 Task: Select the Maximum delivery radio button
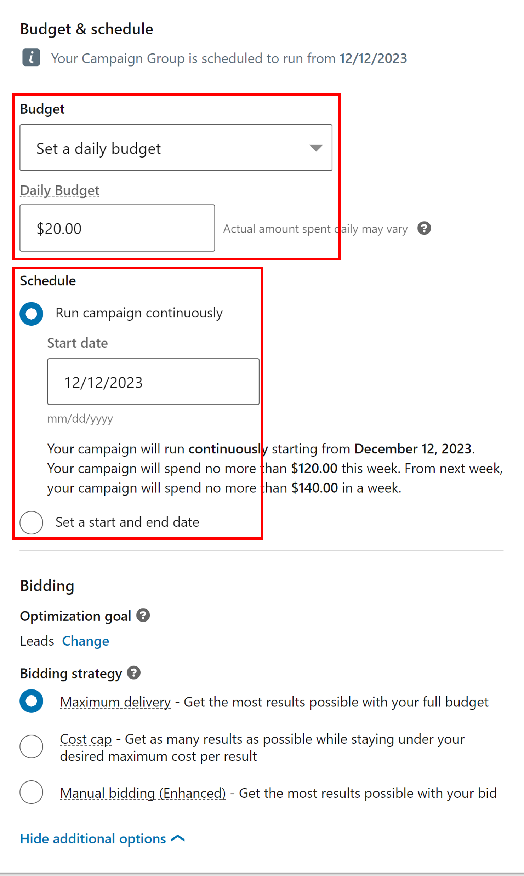32,702
